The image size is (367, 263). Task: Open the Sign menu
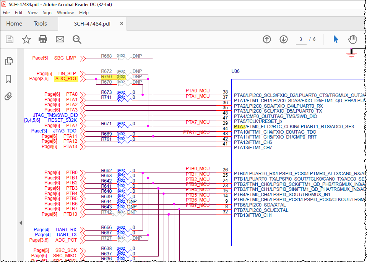(47, 13)
